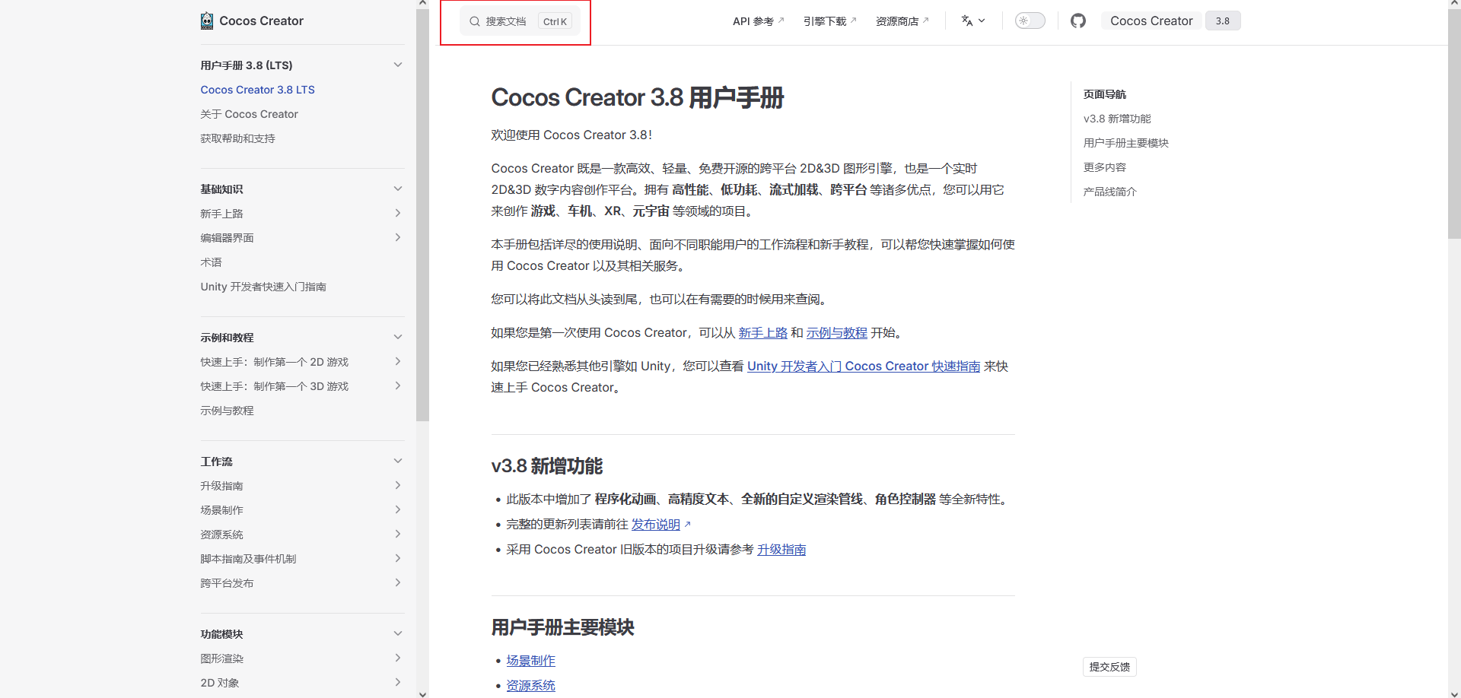
Task: Open the language dropdown chevron
Action: click(982, 21)
